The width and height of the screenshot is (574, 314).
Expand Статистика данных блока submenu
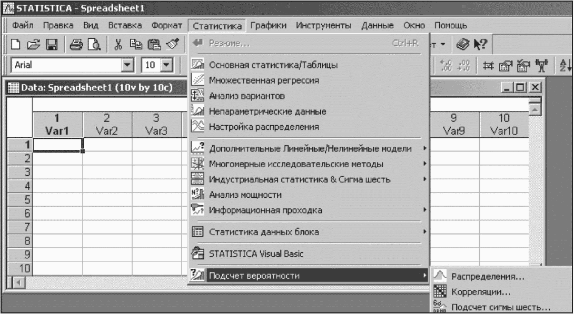pos(308,232)
